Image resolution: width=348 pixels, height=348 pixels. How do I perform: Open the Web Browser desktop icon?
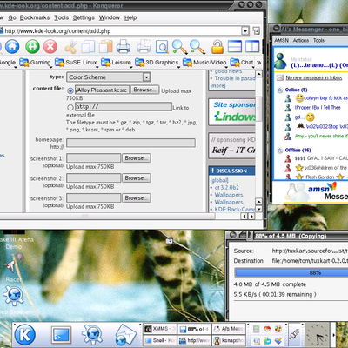(13, 296)
